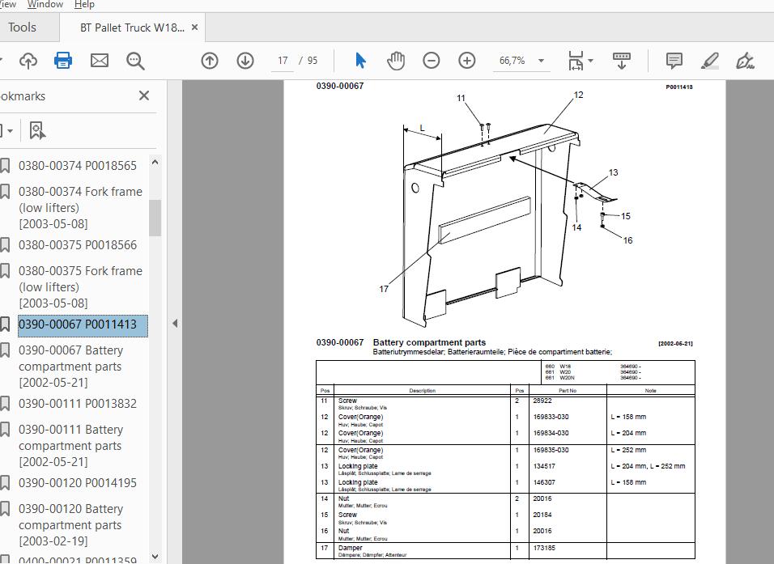The height and width of the screenshot is (564, 774).
Task: Open bookmark 0380-00375 Fork frame
Action: tap(80, 286)
